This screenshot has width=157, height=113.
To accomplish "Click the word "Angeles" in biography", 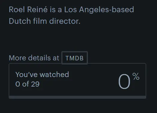I will tap(94, 10).
